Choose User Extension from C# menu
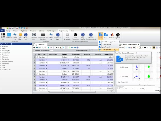This screenshot has width=161, height=121. tap(108, 44)
